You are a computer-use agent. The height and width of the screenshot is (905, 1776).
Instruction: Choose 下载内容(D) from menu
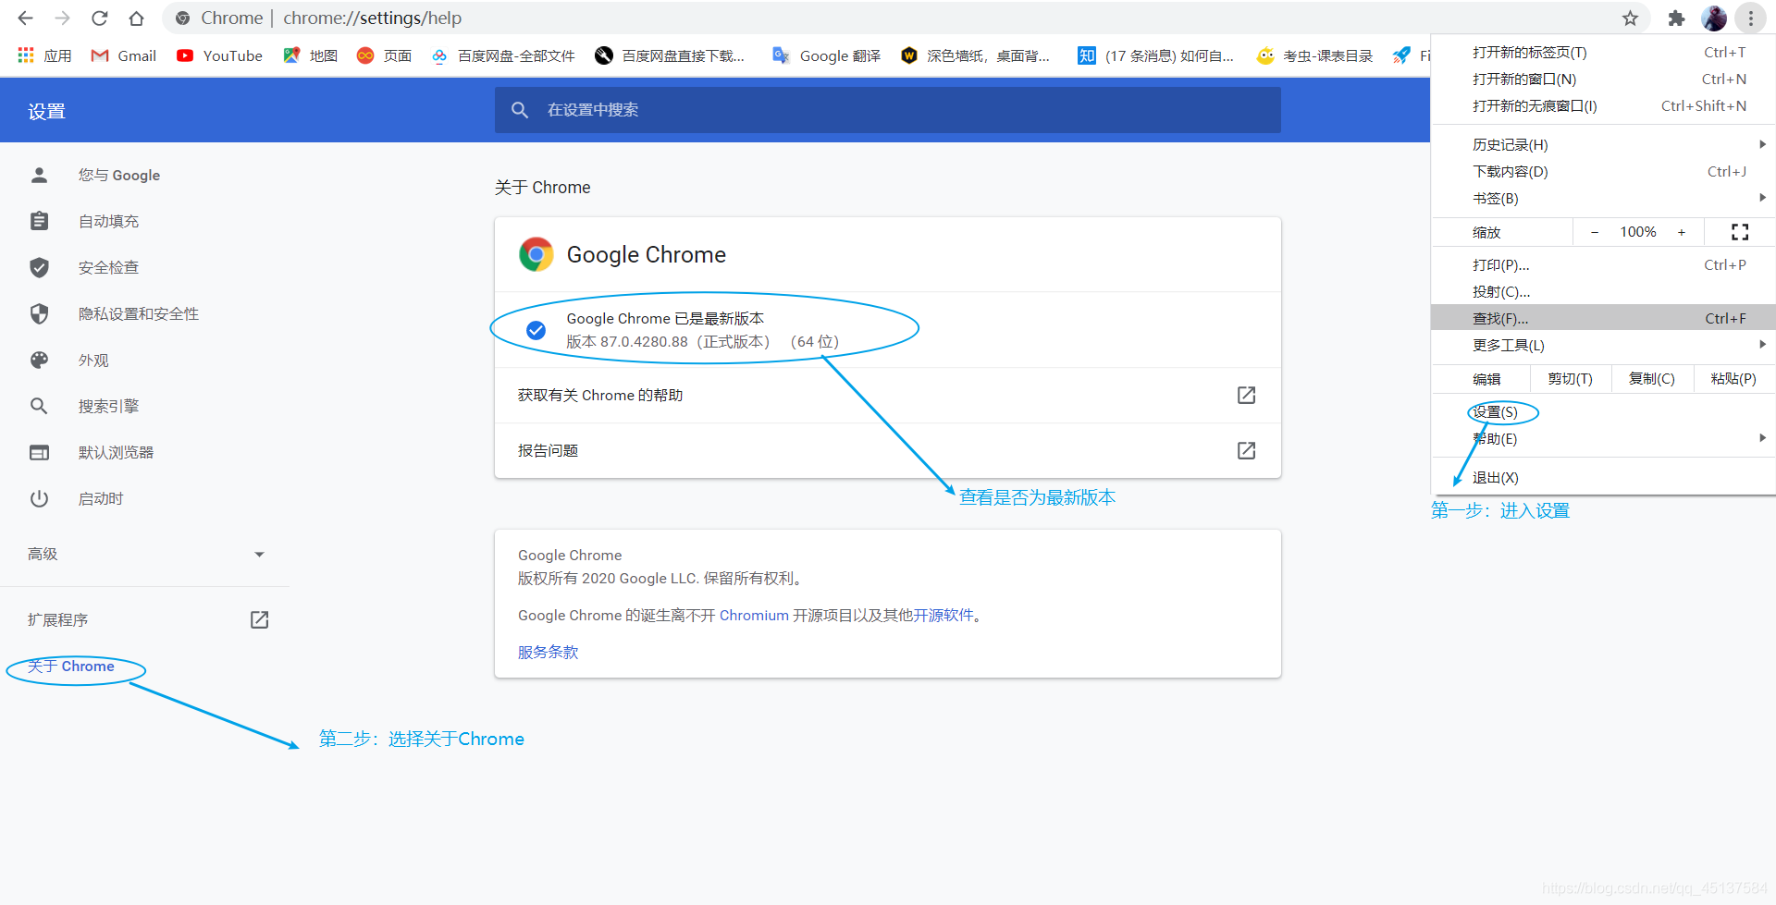coord(1603,172)
